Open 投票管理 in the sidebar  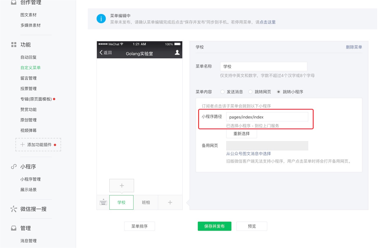pos(28,89)
